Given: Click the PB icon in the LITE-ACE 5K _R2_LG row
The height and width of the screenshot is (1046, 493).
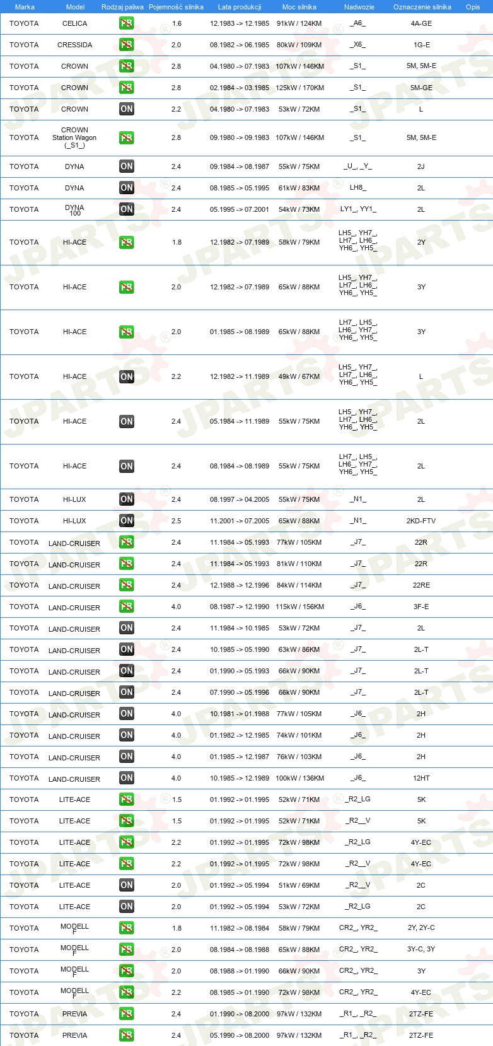Looking at the screenshot, I should (x=127, y=799).
